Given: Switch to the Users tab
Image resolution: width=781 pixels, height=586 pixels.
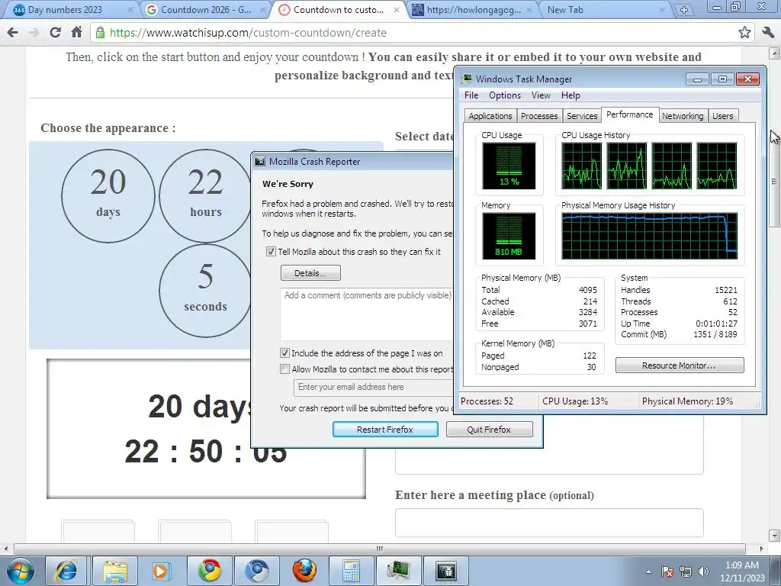Looking at the screenshot, I should coord(723,116).
